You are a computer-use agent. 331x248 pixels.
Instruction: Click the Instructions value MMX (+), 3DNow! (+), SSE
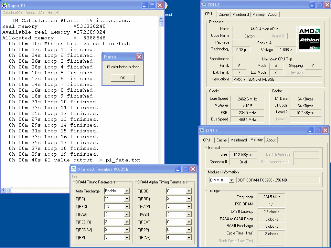tap(277, 79)
